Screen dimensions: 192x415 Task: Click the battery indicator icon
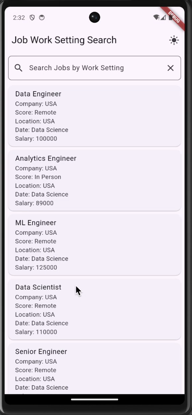pyautogui.click(x=171, y=17)
